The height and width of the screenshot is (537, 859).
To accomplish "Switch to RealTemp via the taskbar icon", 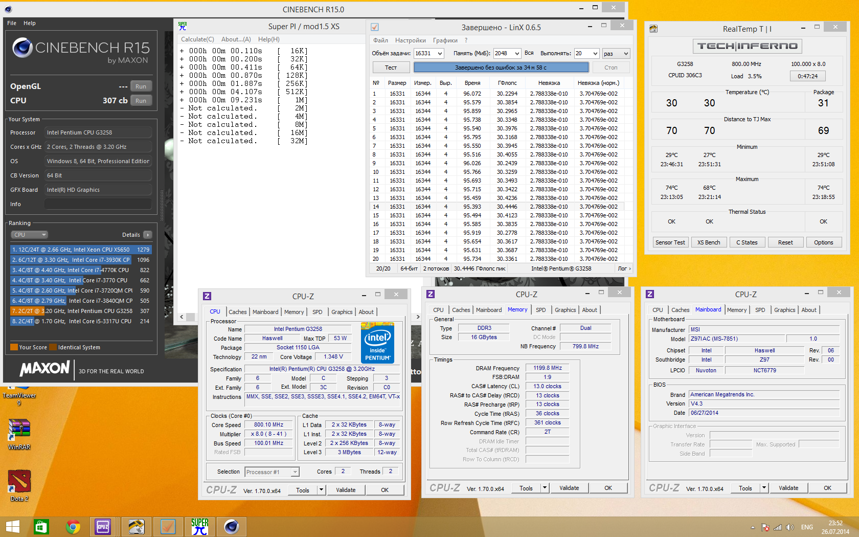I will pos(136,527).
